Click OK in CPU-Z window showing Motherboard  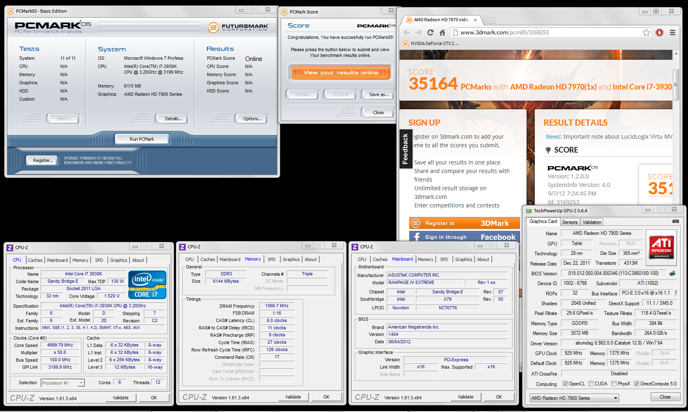pos(499,397)
